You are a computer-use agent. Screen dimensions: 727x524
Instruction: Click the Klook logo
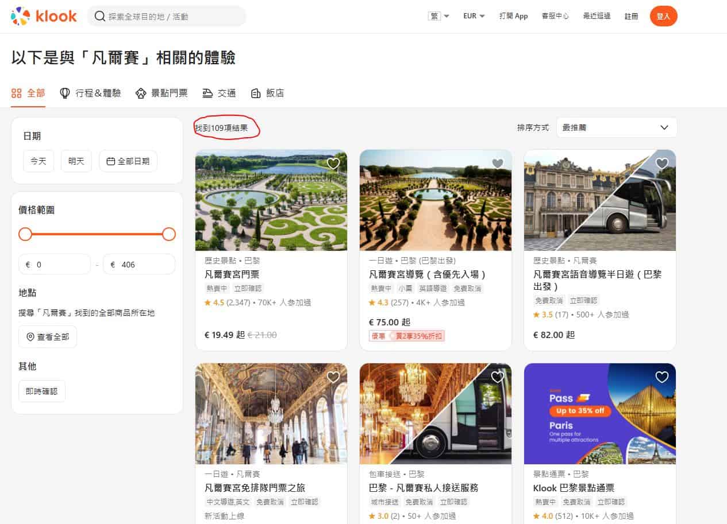(44, 16)
